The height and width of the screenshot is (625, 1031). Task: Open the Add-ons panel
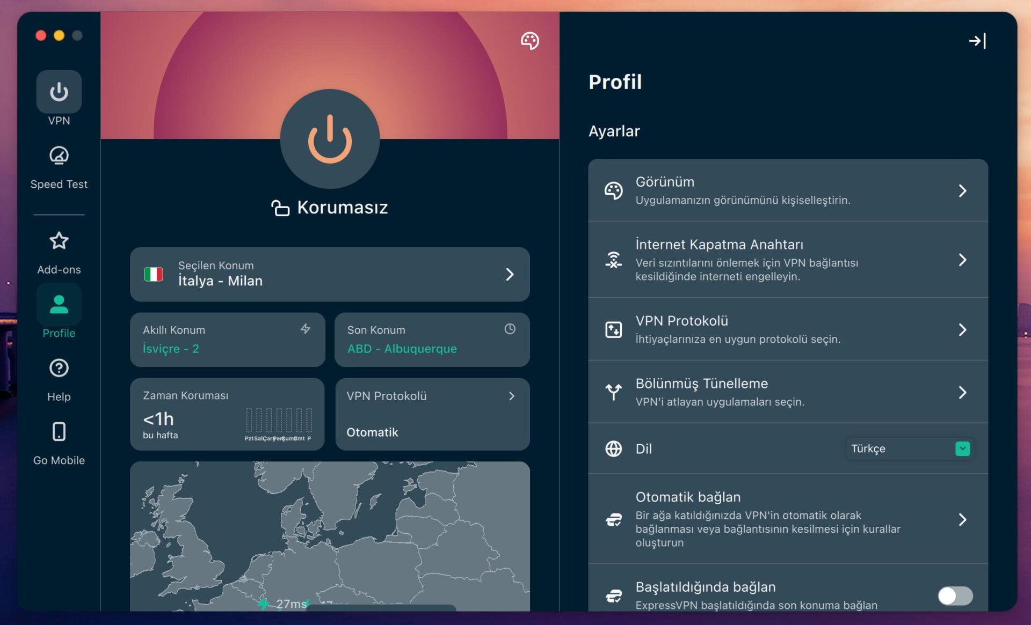[59, 241]
